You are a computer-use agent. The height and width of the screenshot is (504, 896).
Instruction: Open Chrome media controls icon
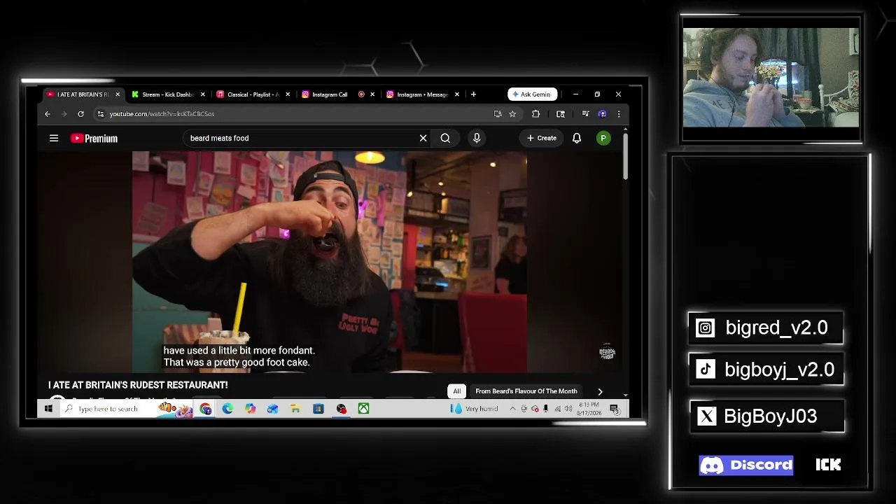[x=585, y=114]
